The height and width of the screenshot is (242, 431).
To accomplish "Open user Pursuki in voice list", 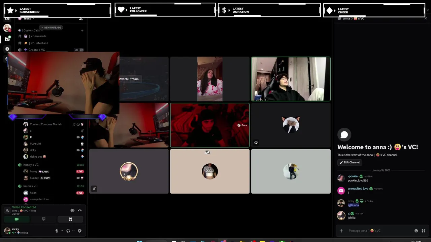I will coord(35,144).
